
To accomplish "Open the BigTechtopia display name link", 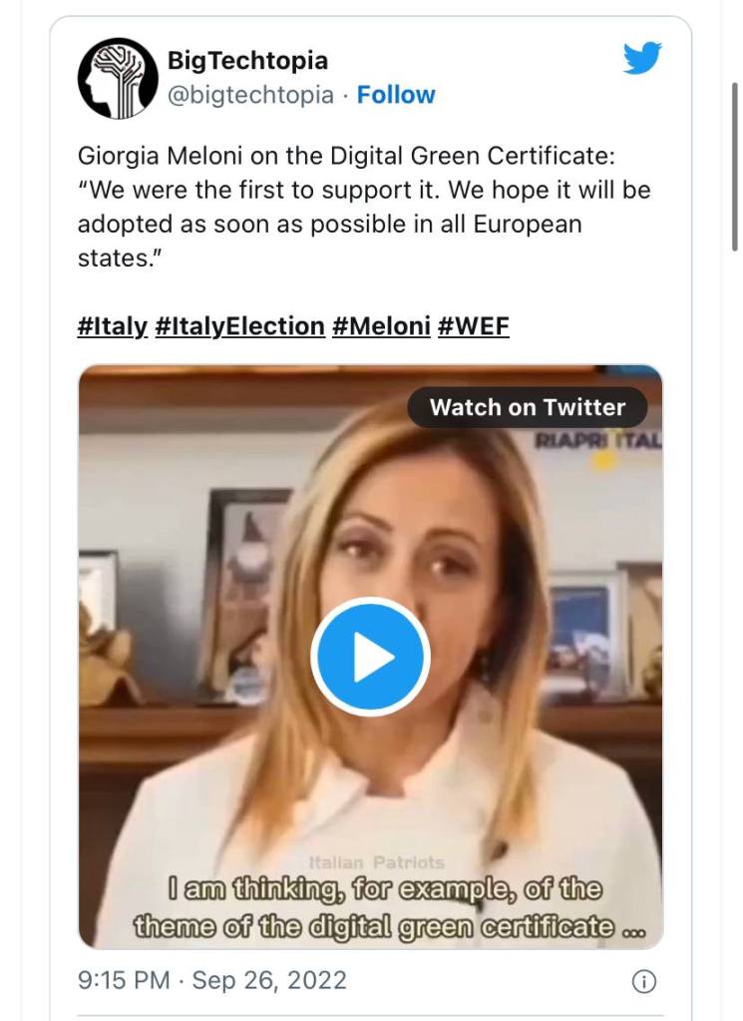I will tap(247, 60).
